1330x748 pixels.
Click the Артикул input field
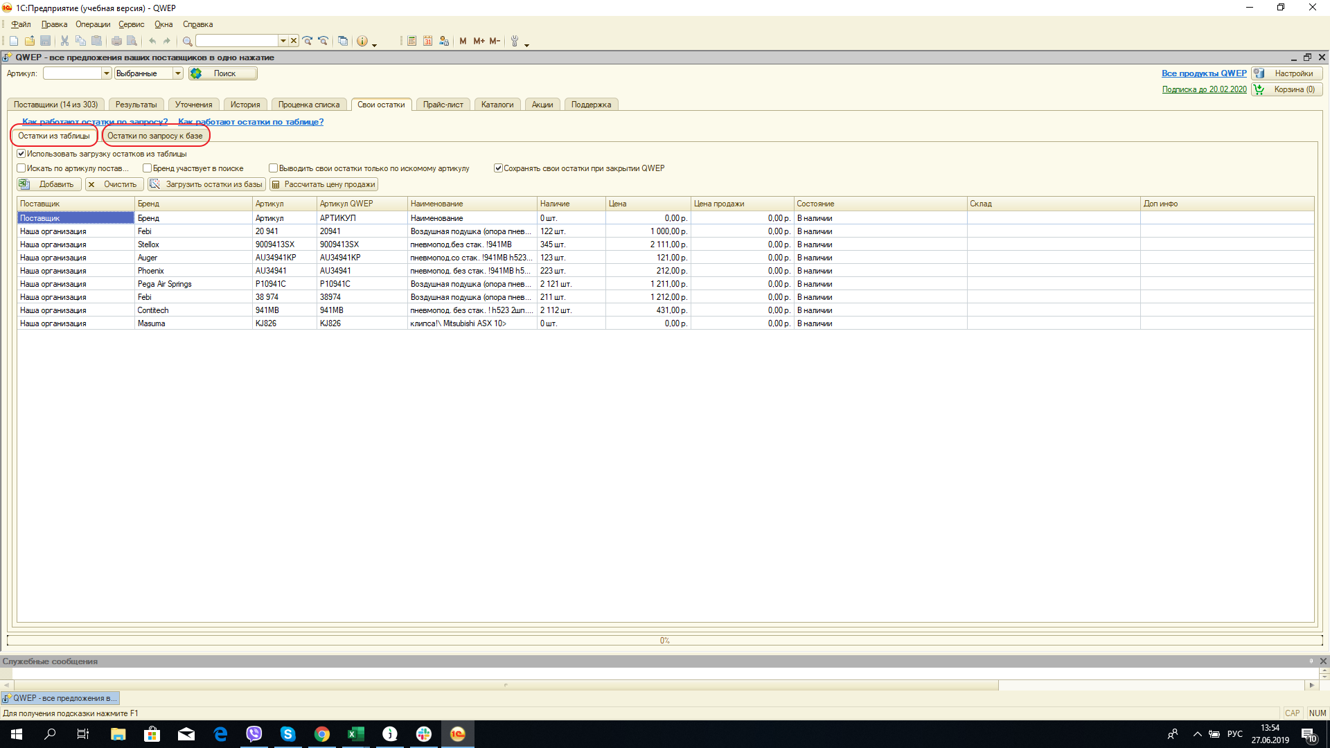click(72, 73)
